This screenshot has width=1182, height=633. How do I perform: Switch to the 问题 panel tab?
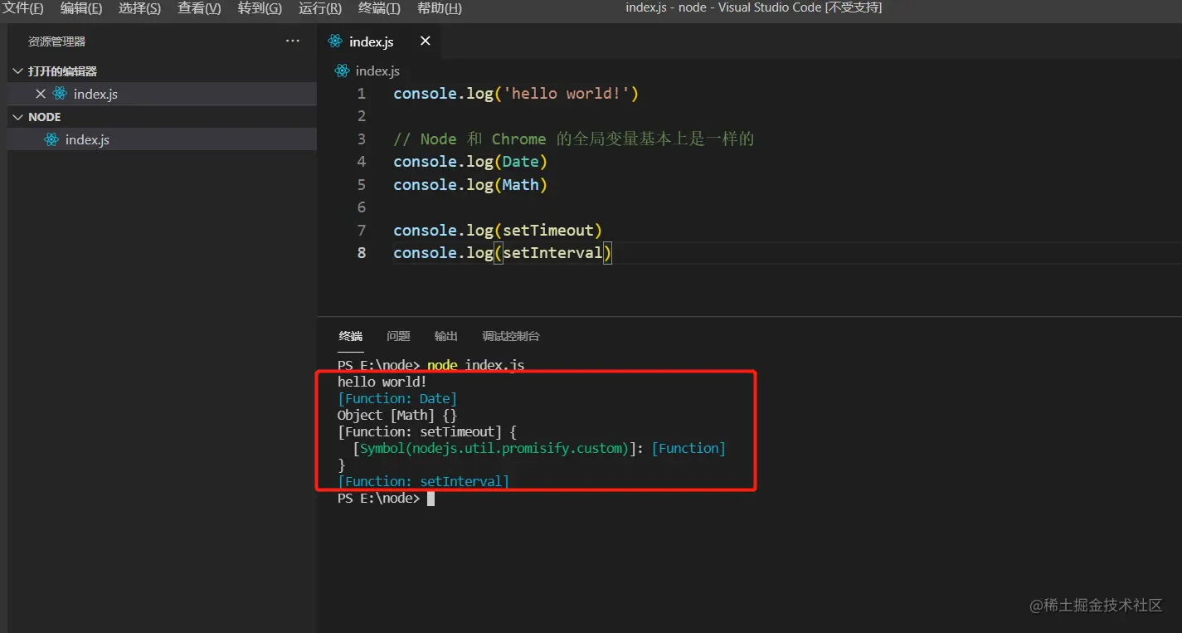coord(398,336)
